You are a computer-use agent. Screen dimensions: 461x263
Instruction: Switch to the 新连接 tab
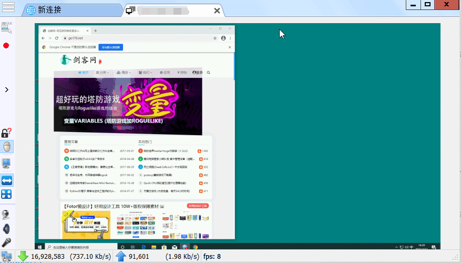pos(72,10)
